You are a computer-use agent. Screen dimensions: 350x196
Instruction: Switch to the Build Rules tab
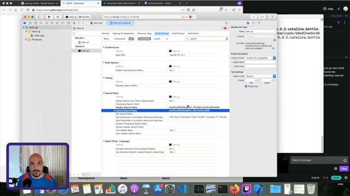click(193, 34)
